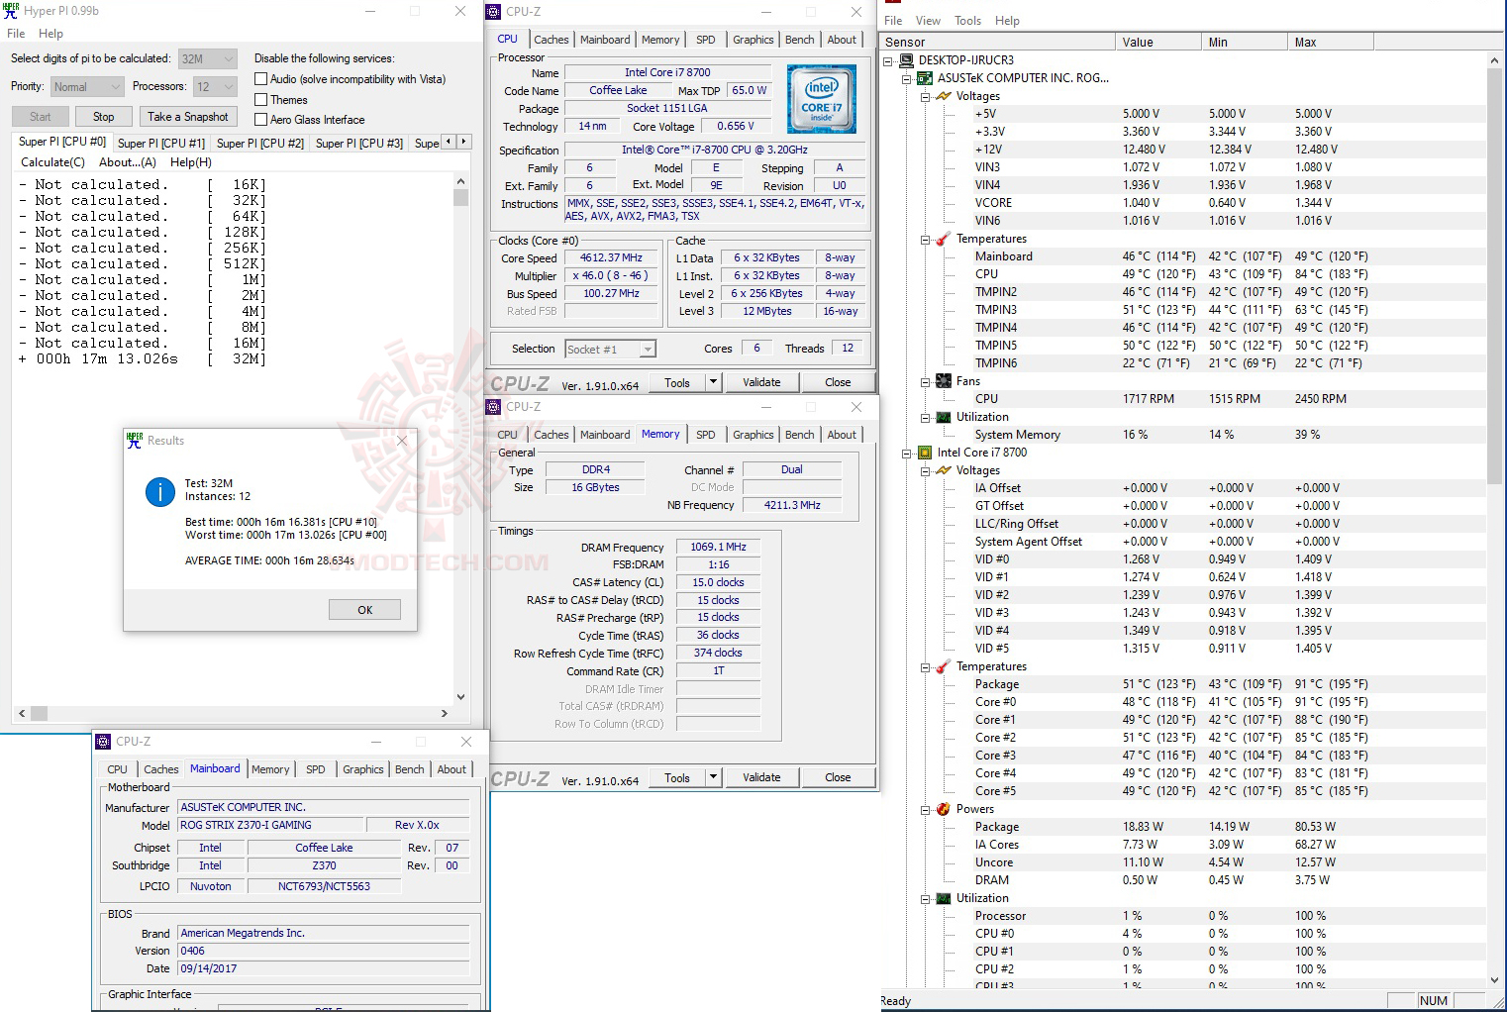
Task: Click the Super PI output horizontal scrollbar
Action: 232,713
